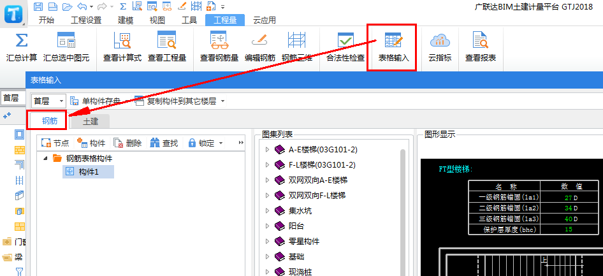Click 删除 delete button

(x=128, y=143)
